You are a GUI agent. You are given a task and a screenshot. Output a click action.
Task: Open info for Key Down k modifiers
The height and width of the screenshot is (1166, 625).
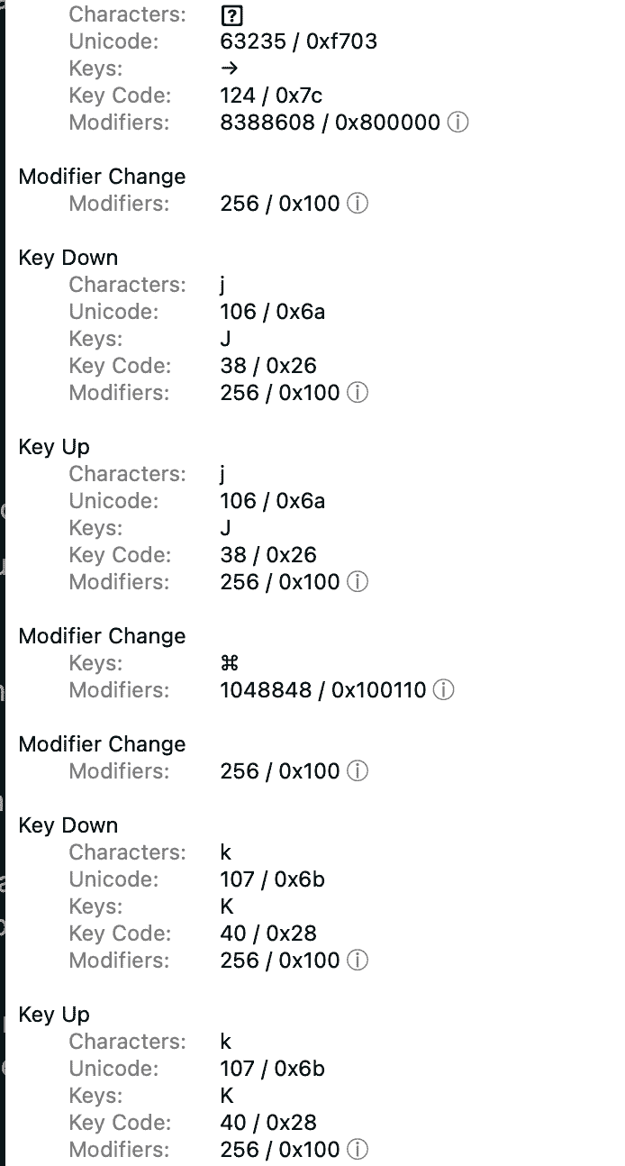pyautogui.click(x=358, y=961)
